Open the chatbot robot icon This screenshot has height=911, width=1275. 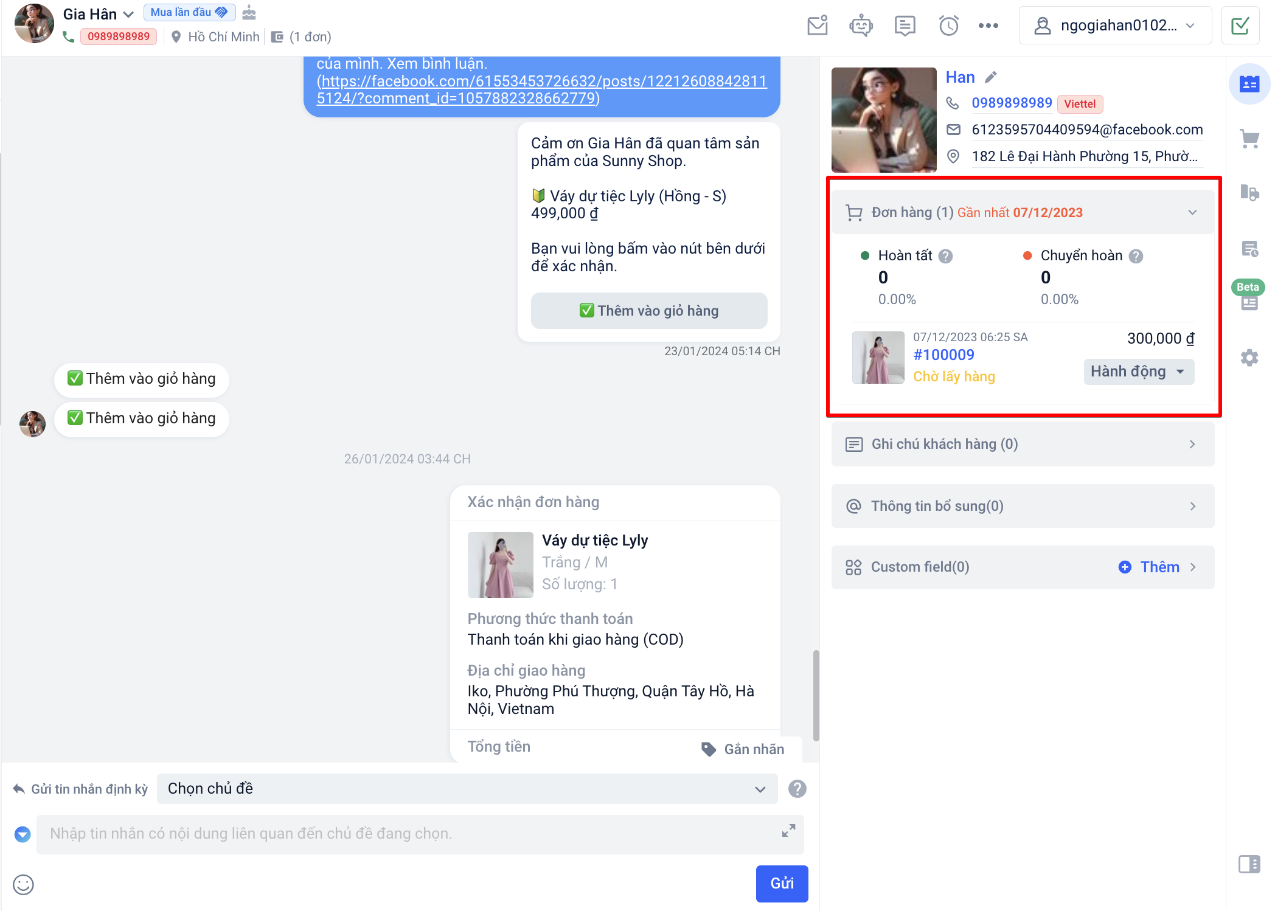click(x=861, y=26)
